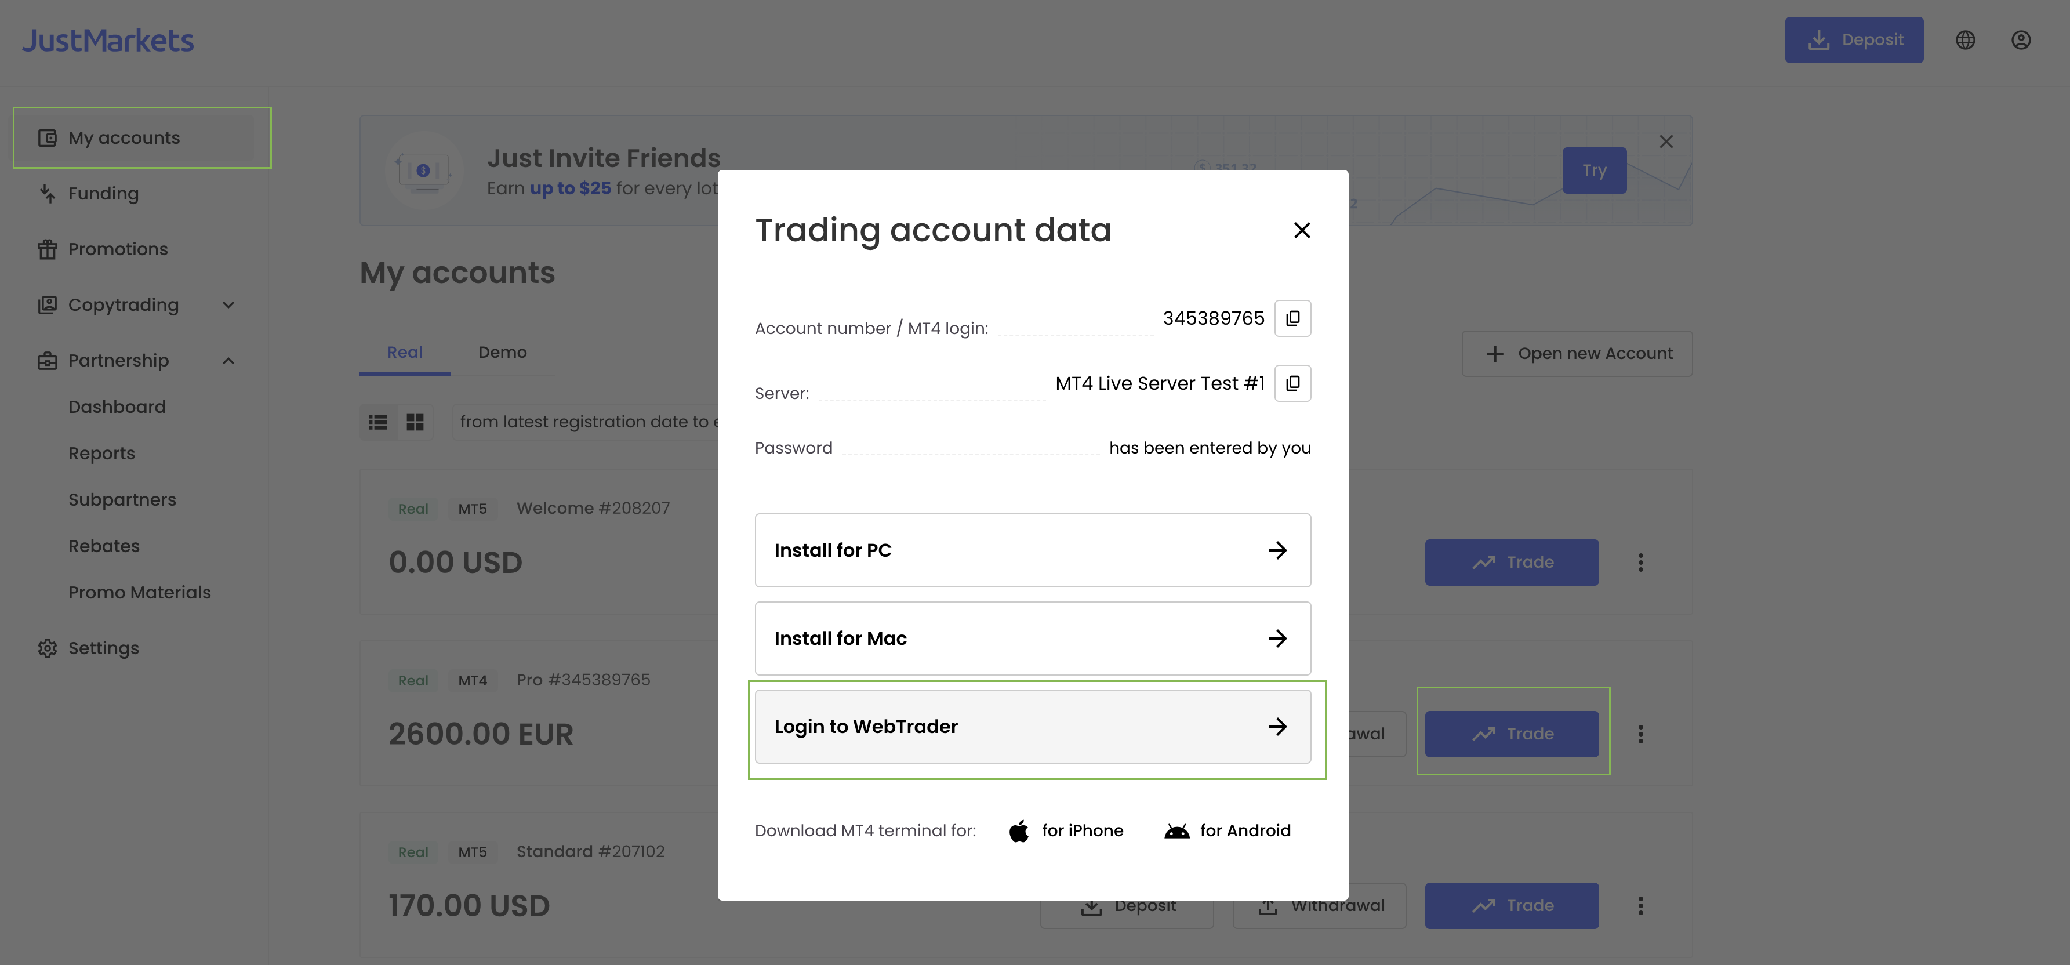Viewport: 2070px width, 965px height.
Task: Open Promo Materials page
Action: click(x=140, y=593)
